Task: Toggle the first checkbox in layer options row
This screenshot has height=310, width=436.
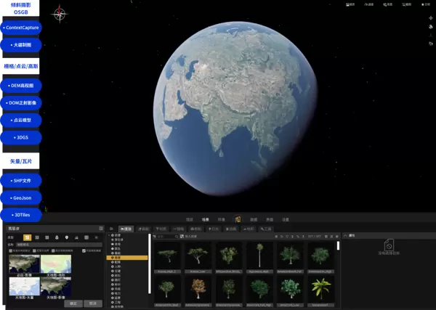Action: point(12,251)
